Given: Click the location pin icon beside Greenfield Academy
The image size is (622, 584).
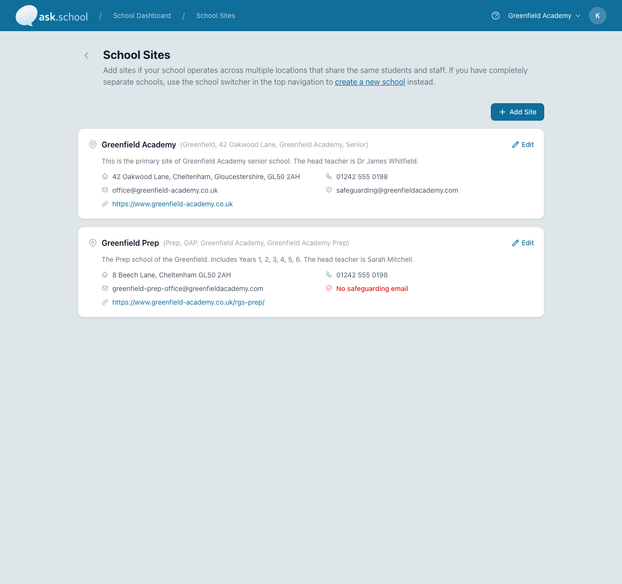Looking at the screenshot, I should [93, 145].
